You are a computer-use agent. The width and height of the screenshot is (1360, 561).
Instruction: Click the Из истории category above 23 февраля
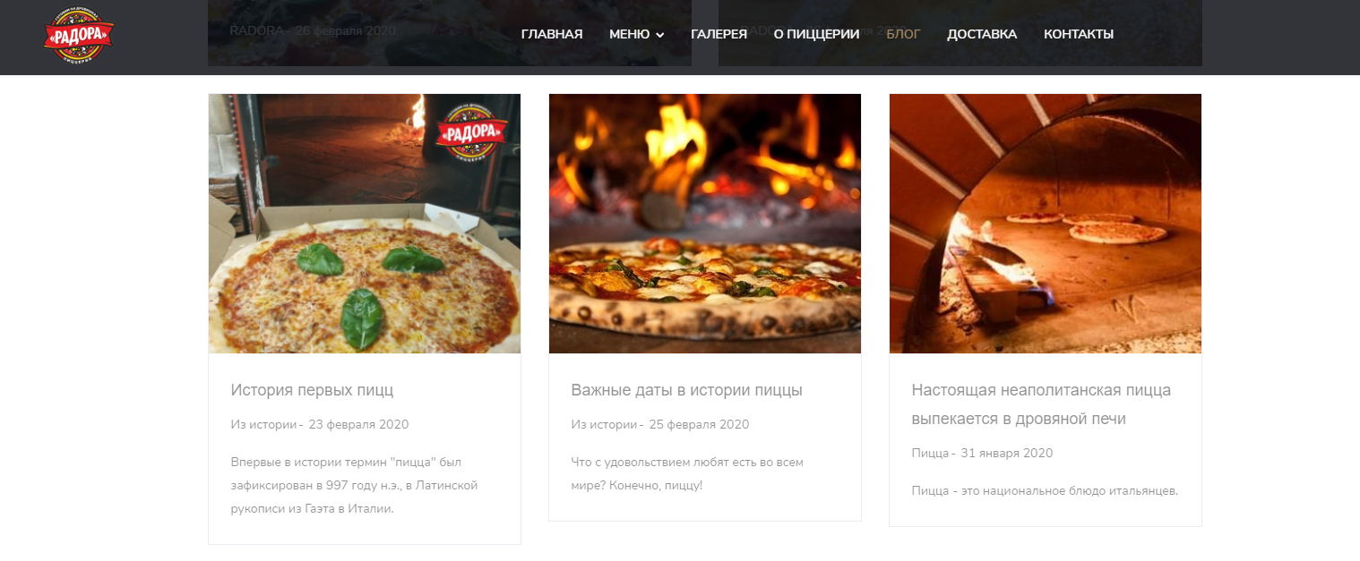coord(263,425)
